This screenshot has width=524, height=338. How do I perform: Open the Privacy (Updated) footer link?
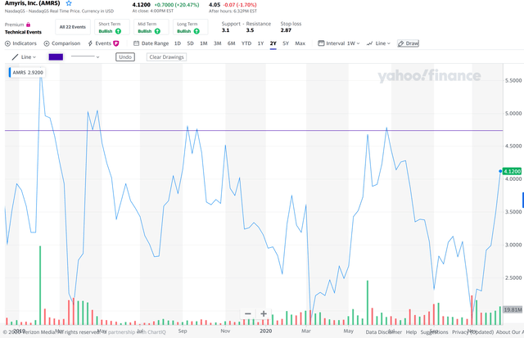pyautogui.click(x=472, y=332)
